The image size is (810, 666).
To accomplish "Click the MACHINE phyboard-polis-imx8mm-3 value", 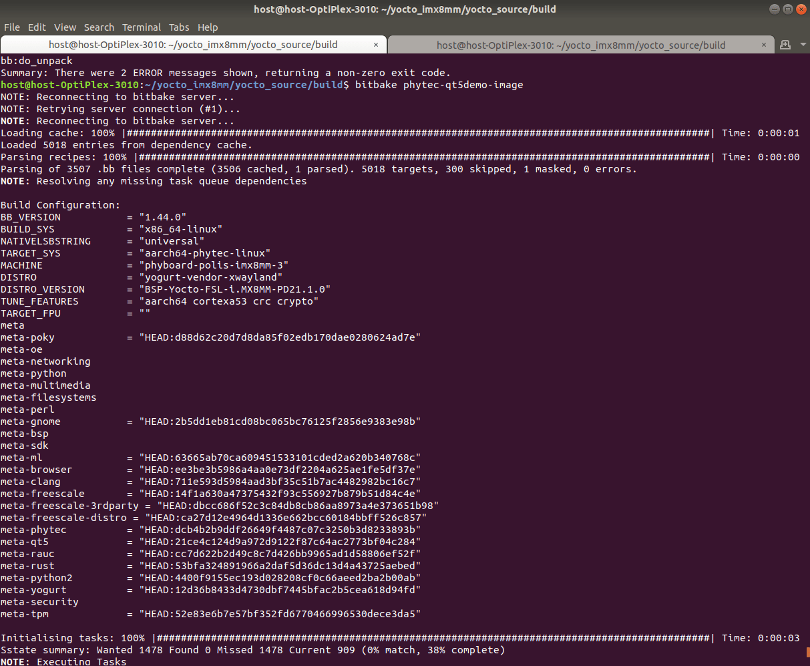I will pyautogui.click(x=212, y=265).
